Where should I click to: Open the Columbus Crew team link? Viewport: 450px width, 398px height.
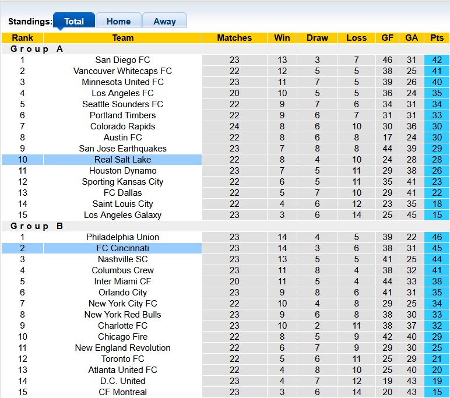(x=122, y=270)
